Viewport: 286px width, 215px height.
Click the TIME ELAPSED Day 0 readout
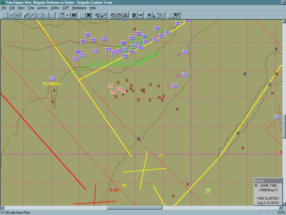pyautogui.click(x=268, y=203)
